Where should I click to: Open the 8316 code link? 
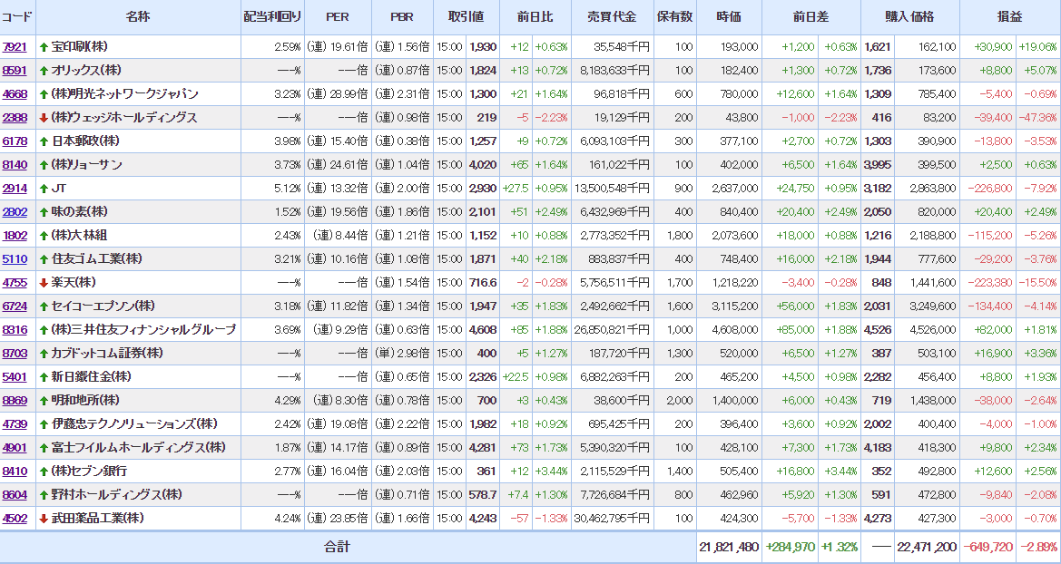pyautogui.click(x=15, y=329)
